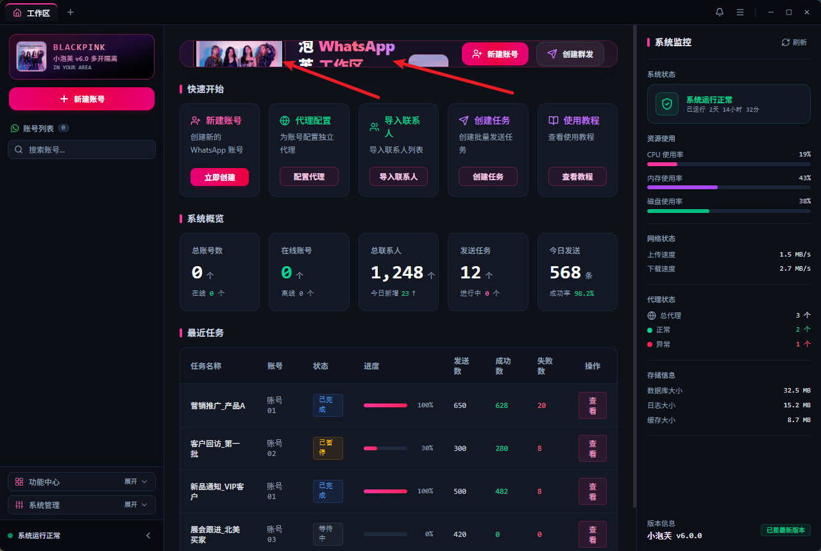Viewport: 821px width, 551px height.
Task: View the 营销推广_产品A task
Action: [x=593, y=405]
